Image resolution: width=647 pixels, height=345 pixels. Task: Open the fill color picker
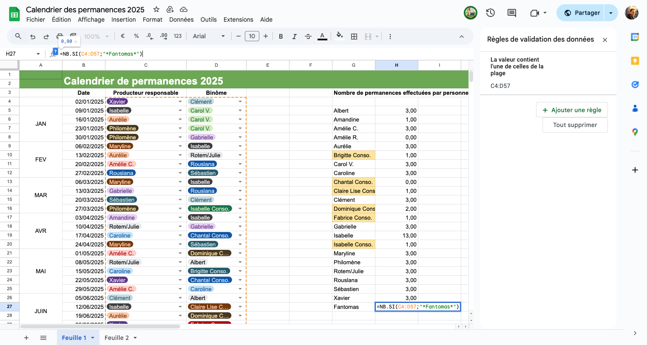[339, 36]
